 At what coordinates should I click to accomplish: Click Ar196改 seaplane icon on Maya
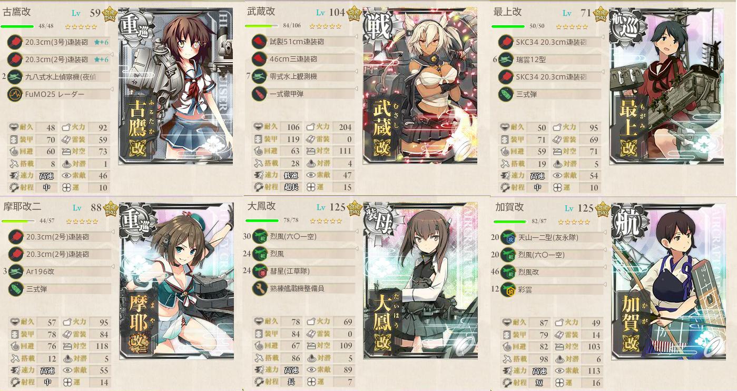coord(15,272)
